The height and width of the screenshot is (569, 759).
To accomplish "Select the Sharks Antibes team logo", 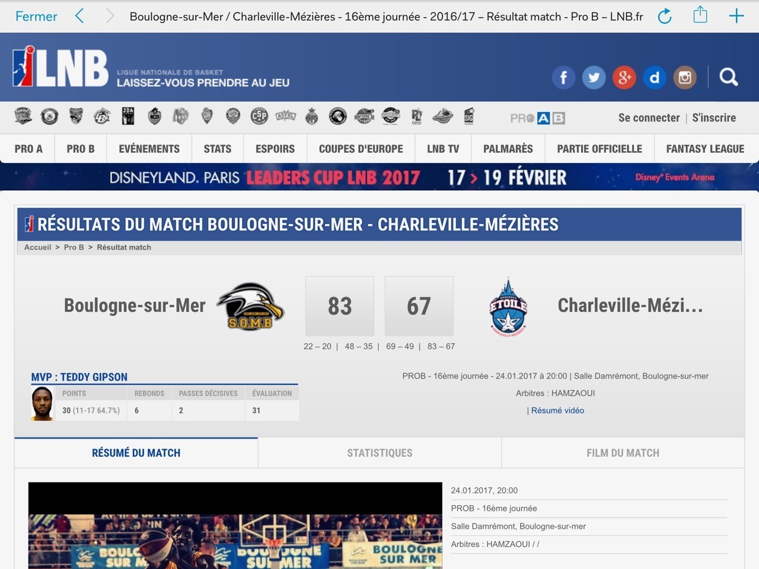I will [23, 116].
